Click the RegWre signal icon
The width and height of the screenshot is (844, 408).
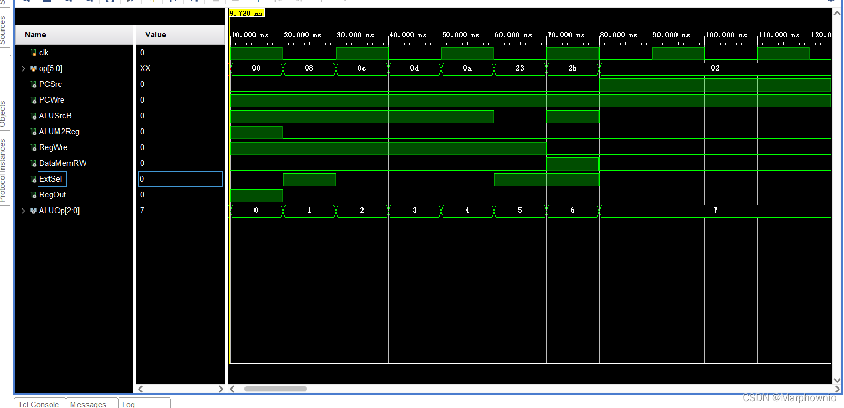tap(34, 147)
